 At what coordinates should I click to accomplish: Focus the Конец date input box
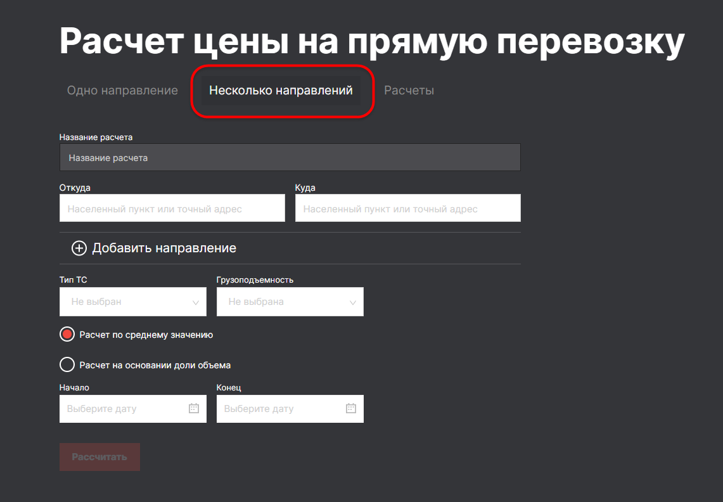tap(281, 409)
